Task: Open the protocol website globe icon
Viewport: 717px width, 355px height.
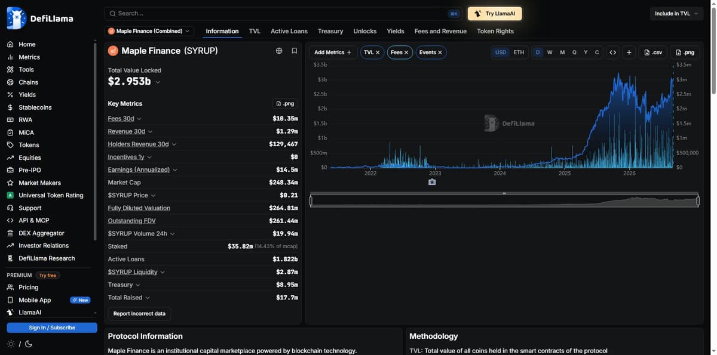Action: point(279,51)
